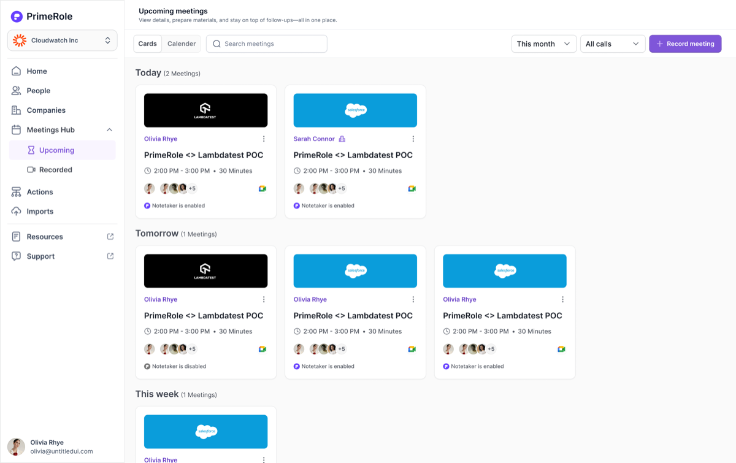The width and height of the screenshot is (736, 463).
Task: Click the building icon beside Sarah Connor
Action: [x=342, y=139]
